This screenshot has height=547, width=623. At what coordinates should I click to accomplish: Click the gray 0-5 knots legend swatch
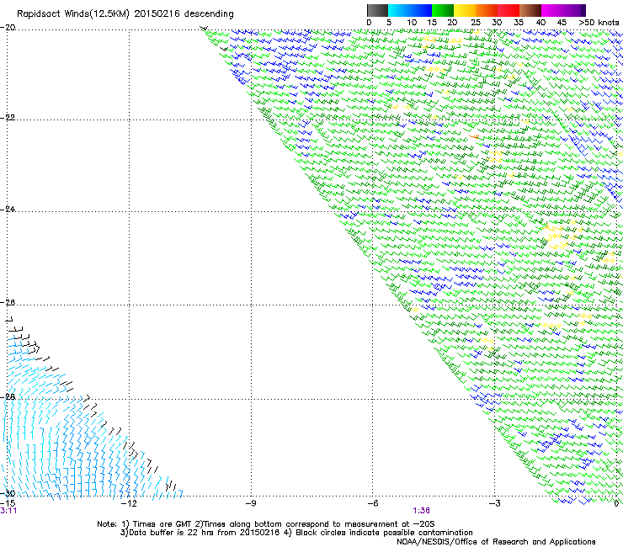[377, 10]
